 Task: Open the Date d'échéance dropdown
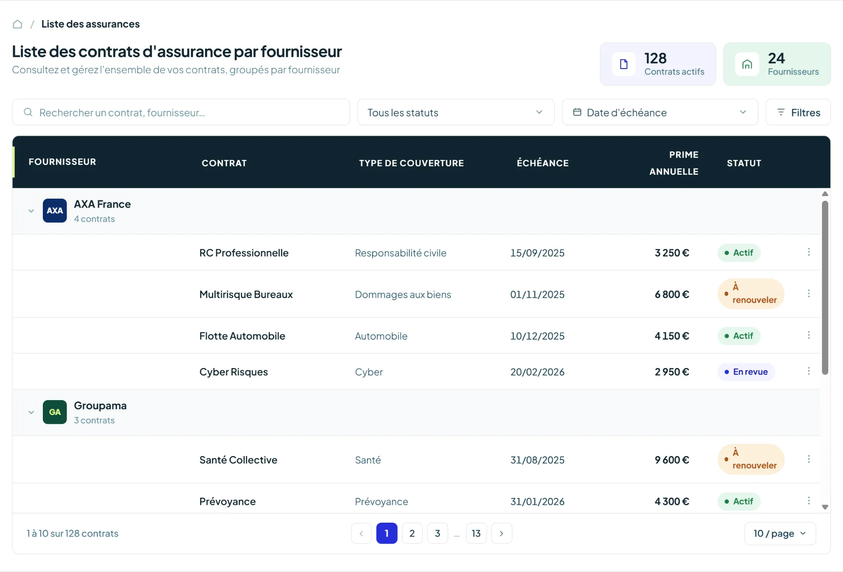pyautogui.click(x=660, y=112)
